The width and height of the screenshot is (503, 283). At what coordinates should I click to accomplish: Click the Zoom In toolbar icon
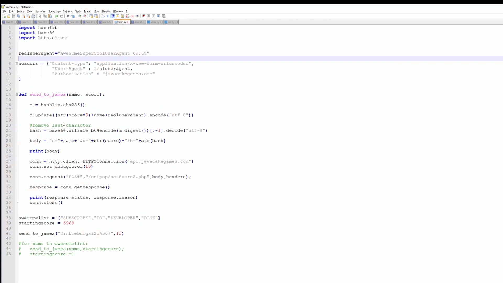click(79, 16)
